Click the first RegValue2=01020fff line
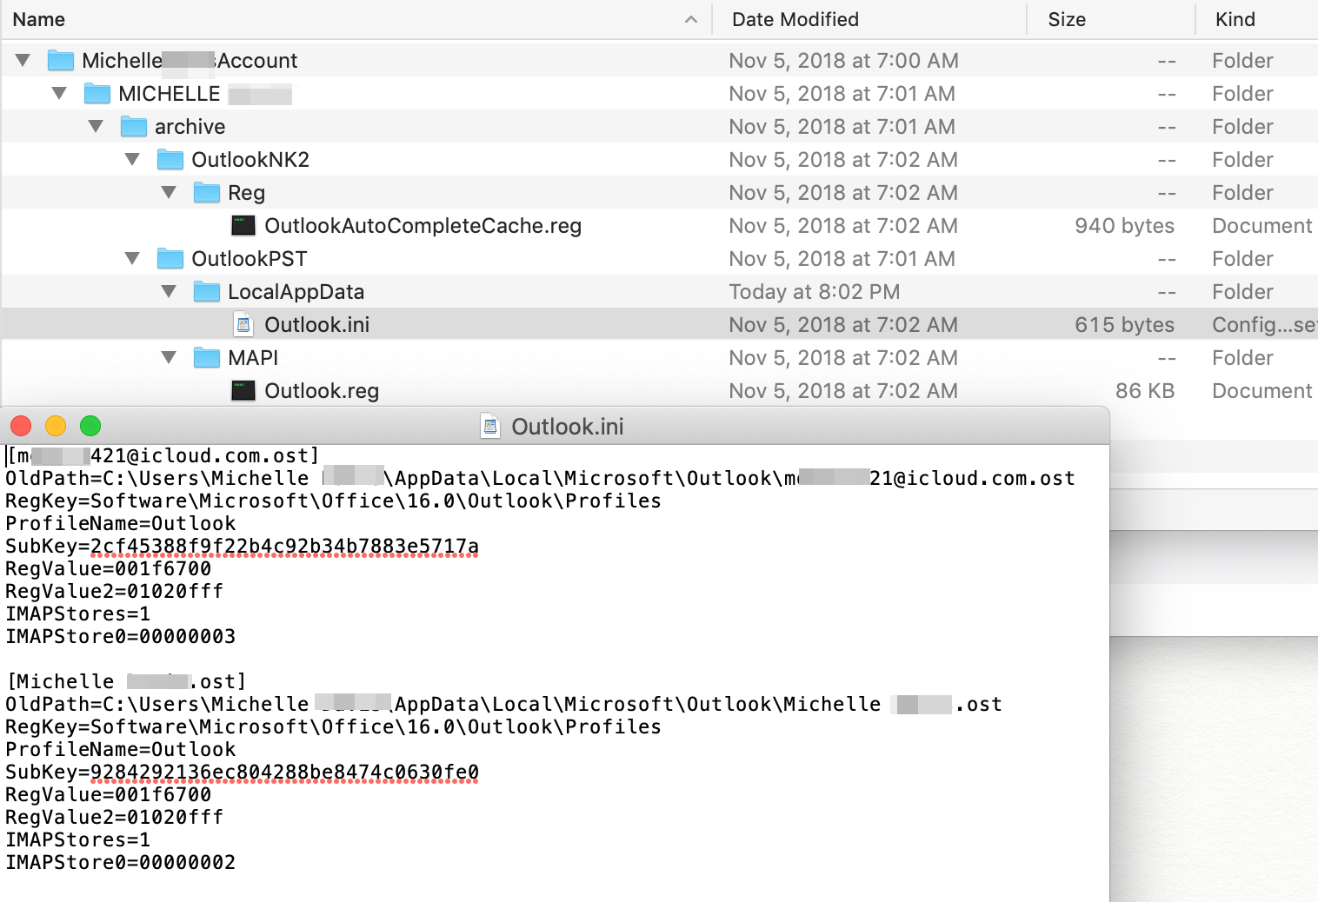The height and width of the screenshot is (902, 1318). [114, 591]
